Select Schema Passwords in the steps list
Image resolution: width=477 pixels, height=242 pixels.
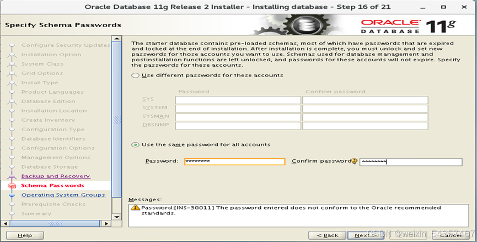pos(52,185)
